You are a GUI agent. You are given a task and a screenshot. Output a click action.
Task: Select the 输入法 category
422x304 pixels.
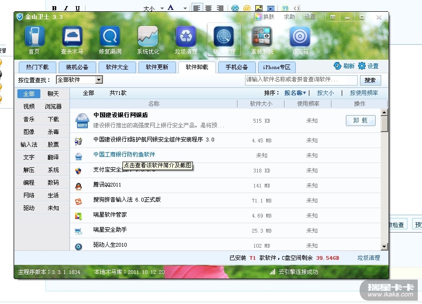tap(29, 144)
